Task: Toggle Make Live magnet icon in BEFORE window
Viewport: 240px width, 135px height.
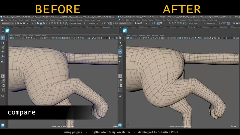Action: [67, 23]
